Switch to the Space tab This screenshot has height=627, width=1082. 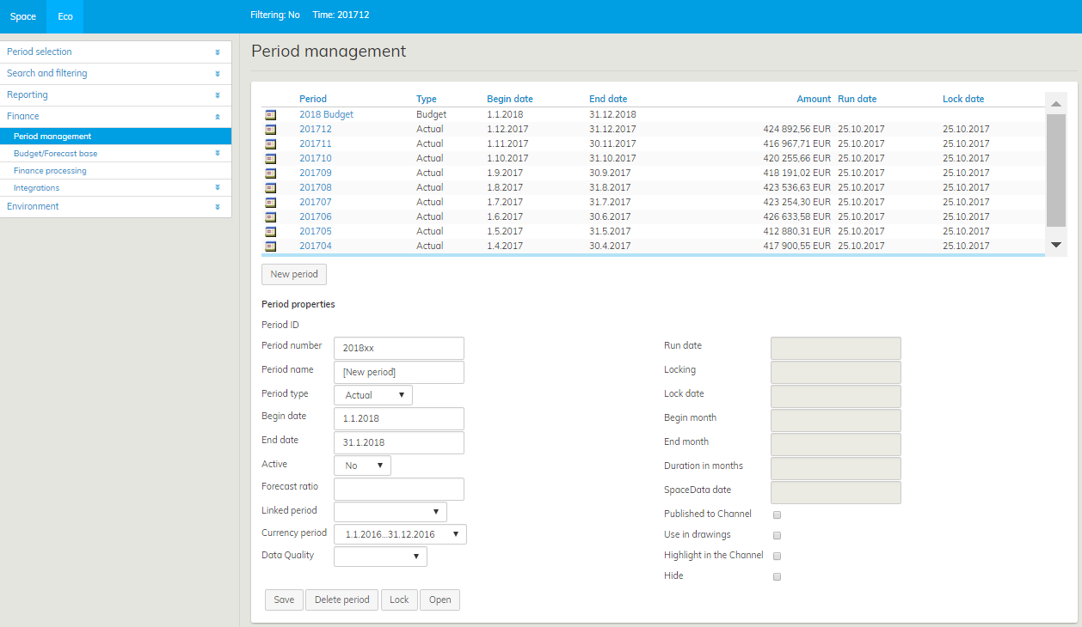(23, 16)
